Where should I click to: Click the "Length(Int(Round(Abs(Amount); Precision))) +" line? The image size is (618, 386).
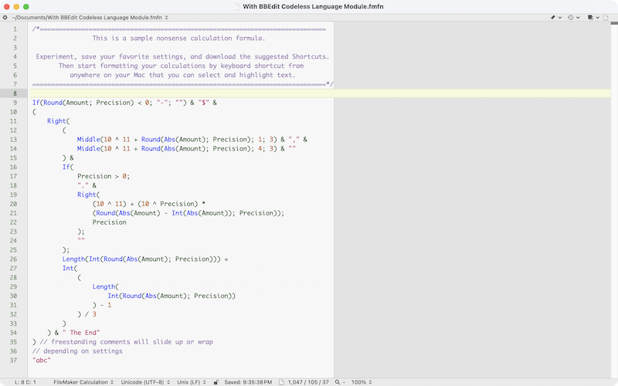(x=145, y=259)
